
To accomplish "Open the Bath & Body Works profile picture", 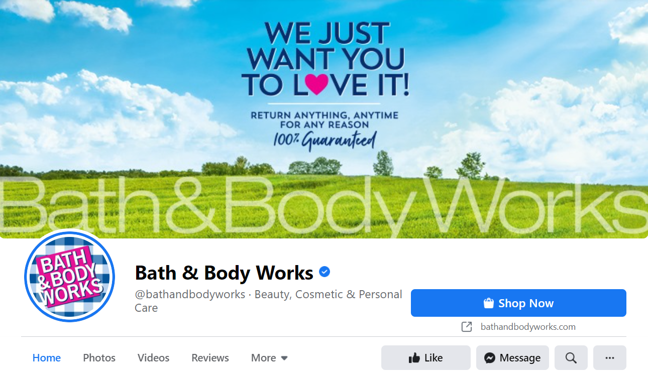I will (x=70, y=276).
